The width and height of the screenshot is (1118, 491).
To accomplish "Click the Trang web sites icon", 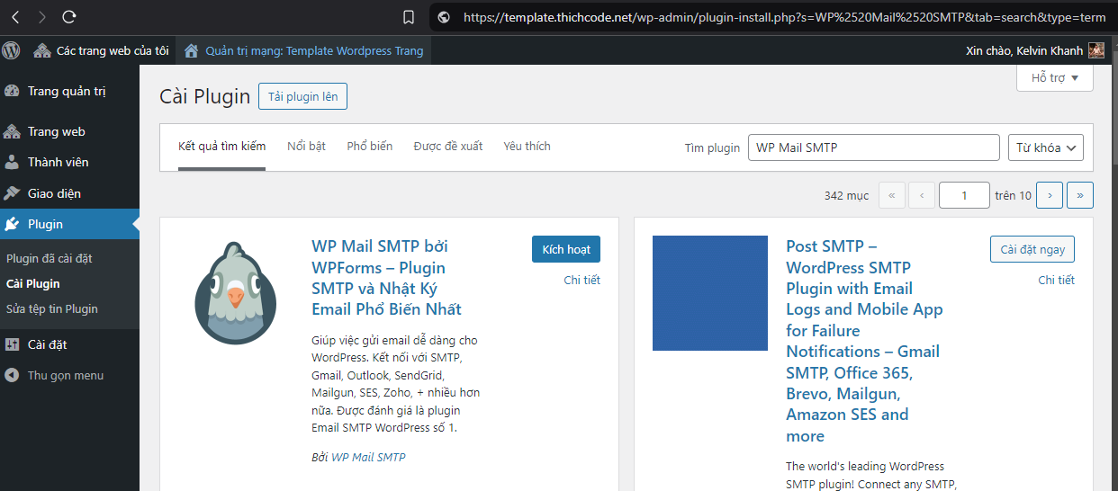I will (12, 131).
